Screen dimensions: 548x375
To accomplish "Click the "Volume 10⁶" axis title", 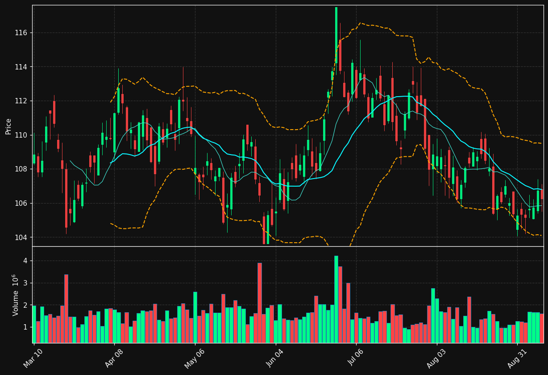I will point(15,295).
